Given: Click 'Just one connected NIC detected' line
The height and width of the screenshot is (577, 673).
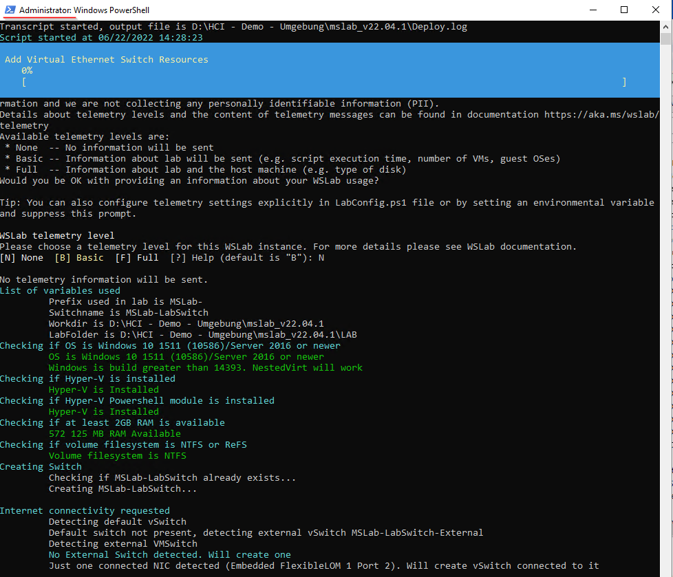Looking at the screenshot, I should 323,566.
